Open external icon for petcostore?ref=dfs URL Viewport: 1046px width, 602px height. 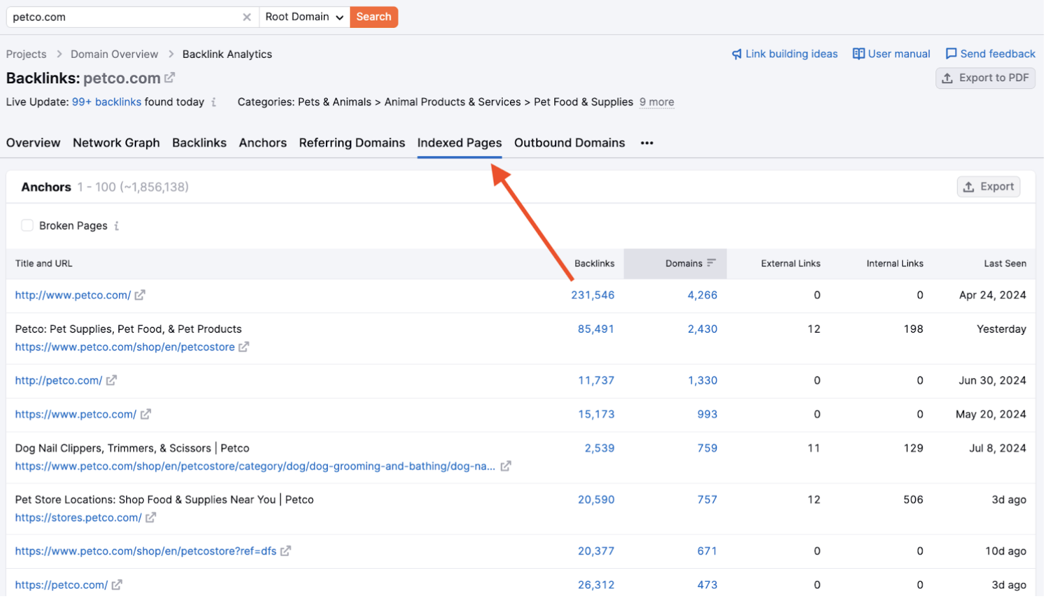point(286,551)
